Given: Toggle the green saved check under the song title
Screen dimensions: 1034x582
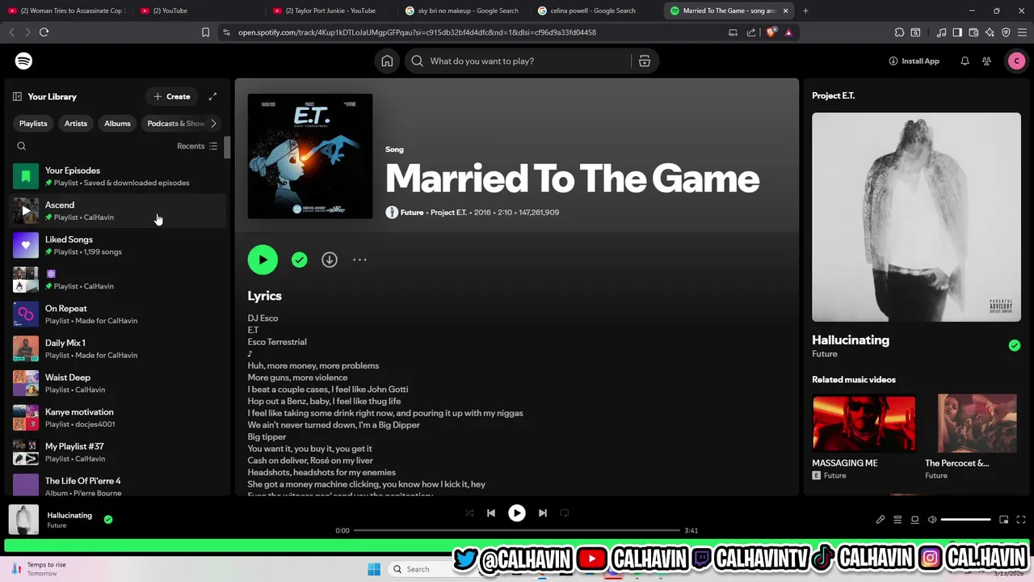Looking at the screenshot, I should point(300,259).
